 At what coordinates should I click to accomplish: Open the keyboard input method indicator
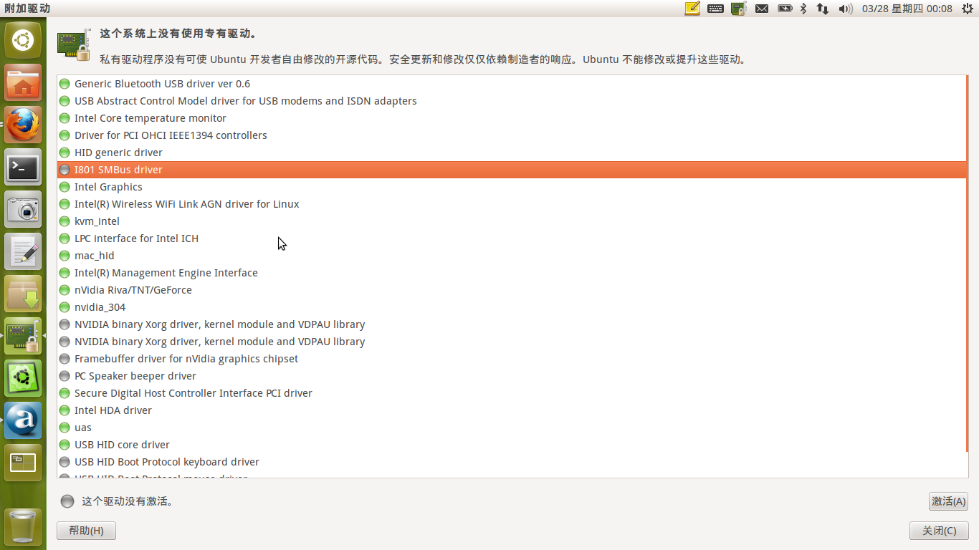[x=715, y=9]
